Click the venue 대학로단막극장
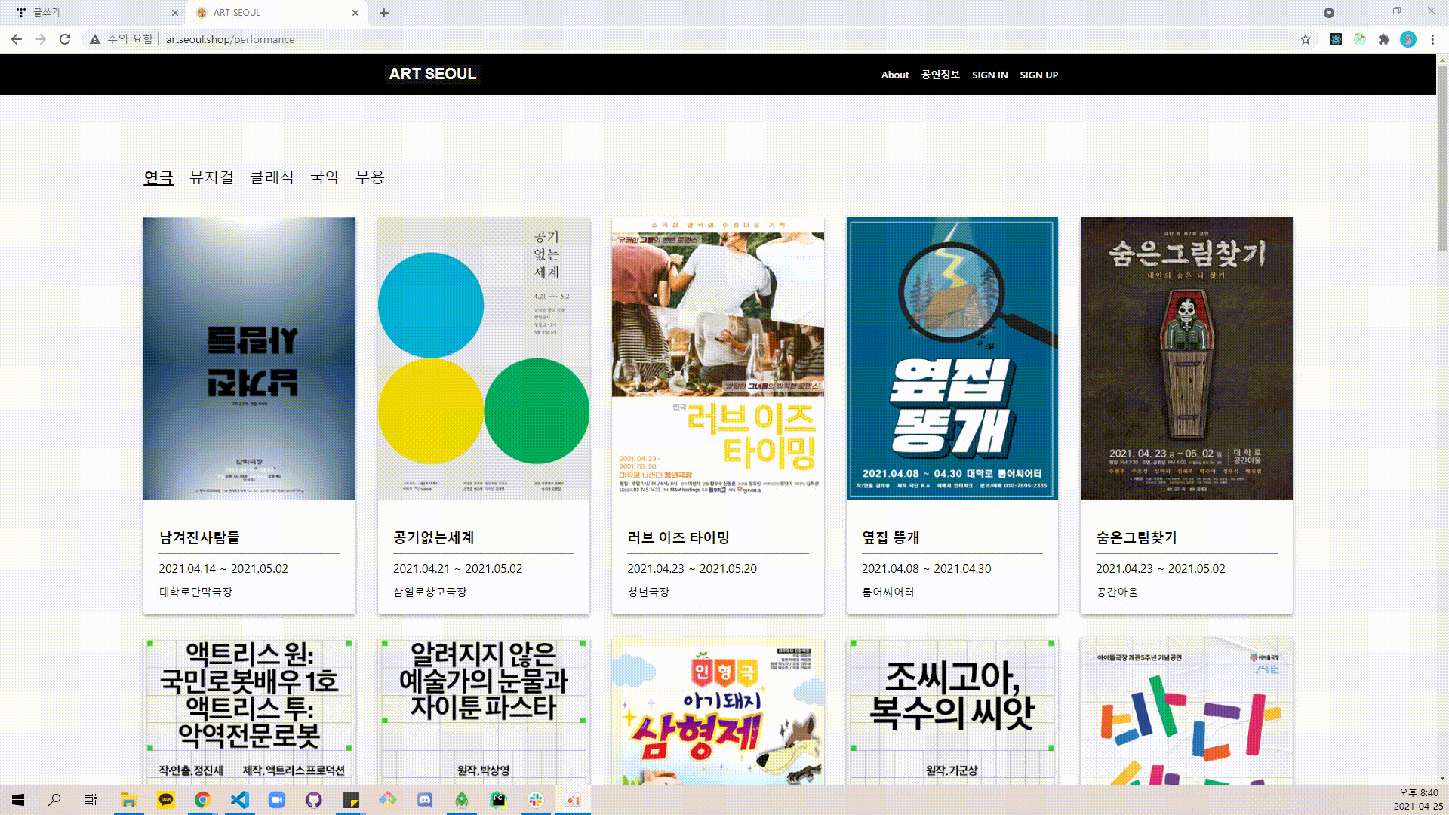Image resolution: width=1449 pixels, height=815 pixels. (x=195, y=592)
